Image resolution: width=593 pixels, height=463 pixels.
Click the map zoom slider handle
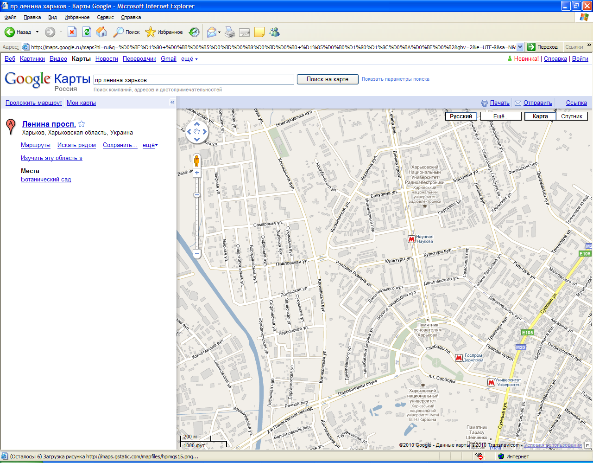click(x=197, y=195)
